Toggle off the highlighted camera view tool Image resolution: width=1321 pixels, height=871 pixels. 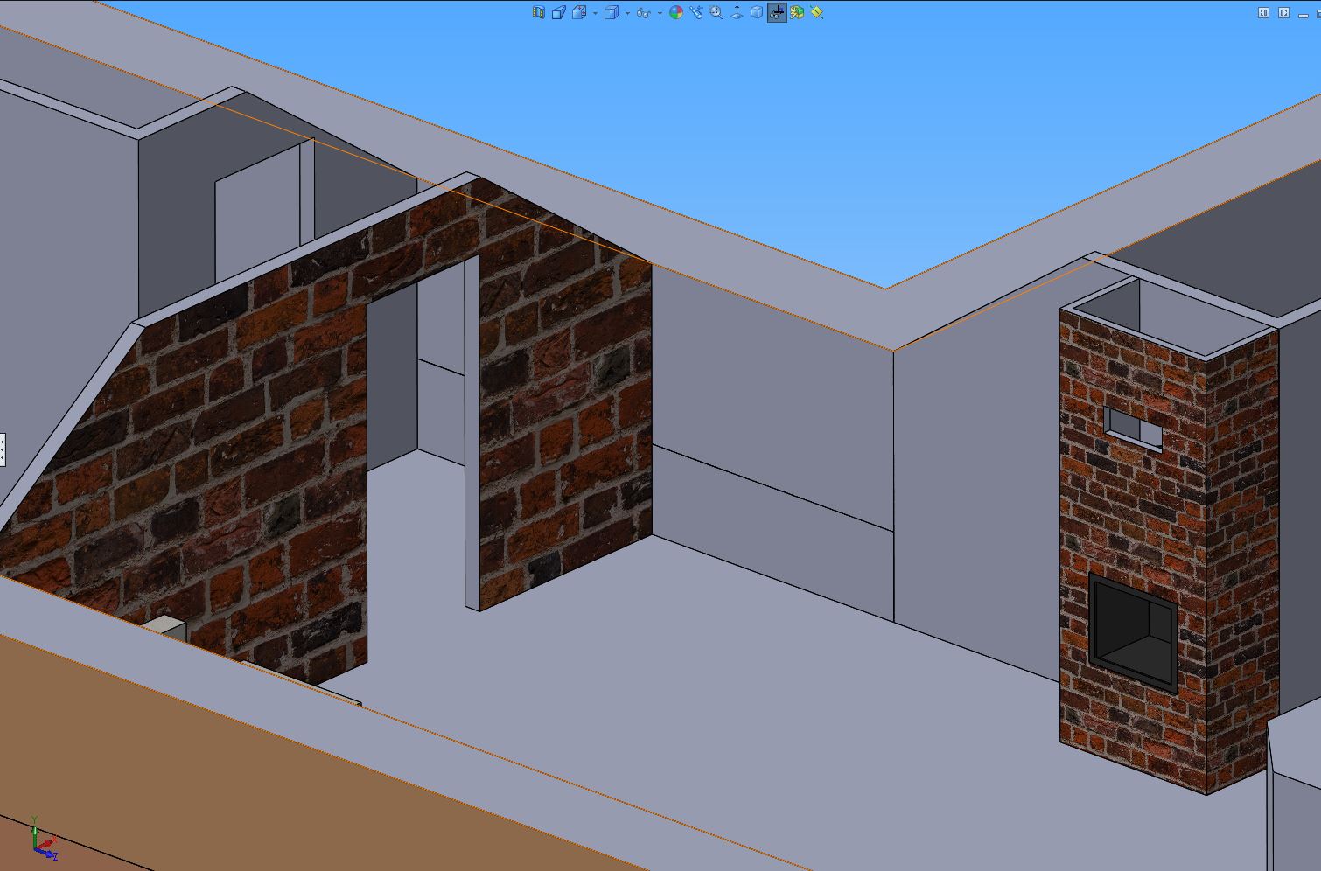coord(777,12)
